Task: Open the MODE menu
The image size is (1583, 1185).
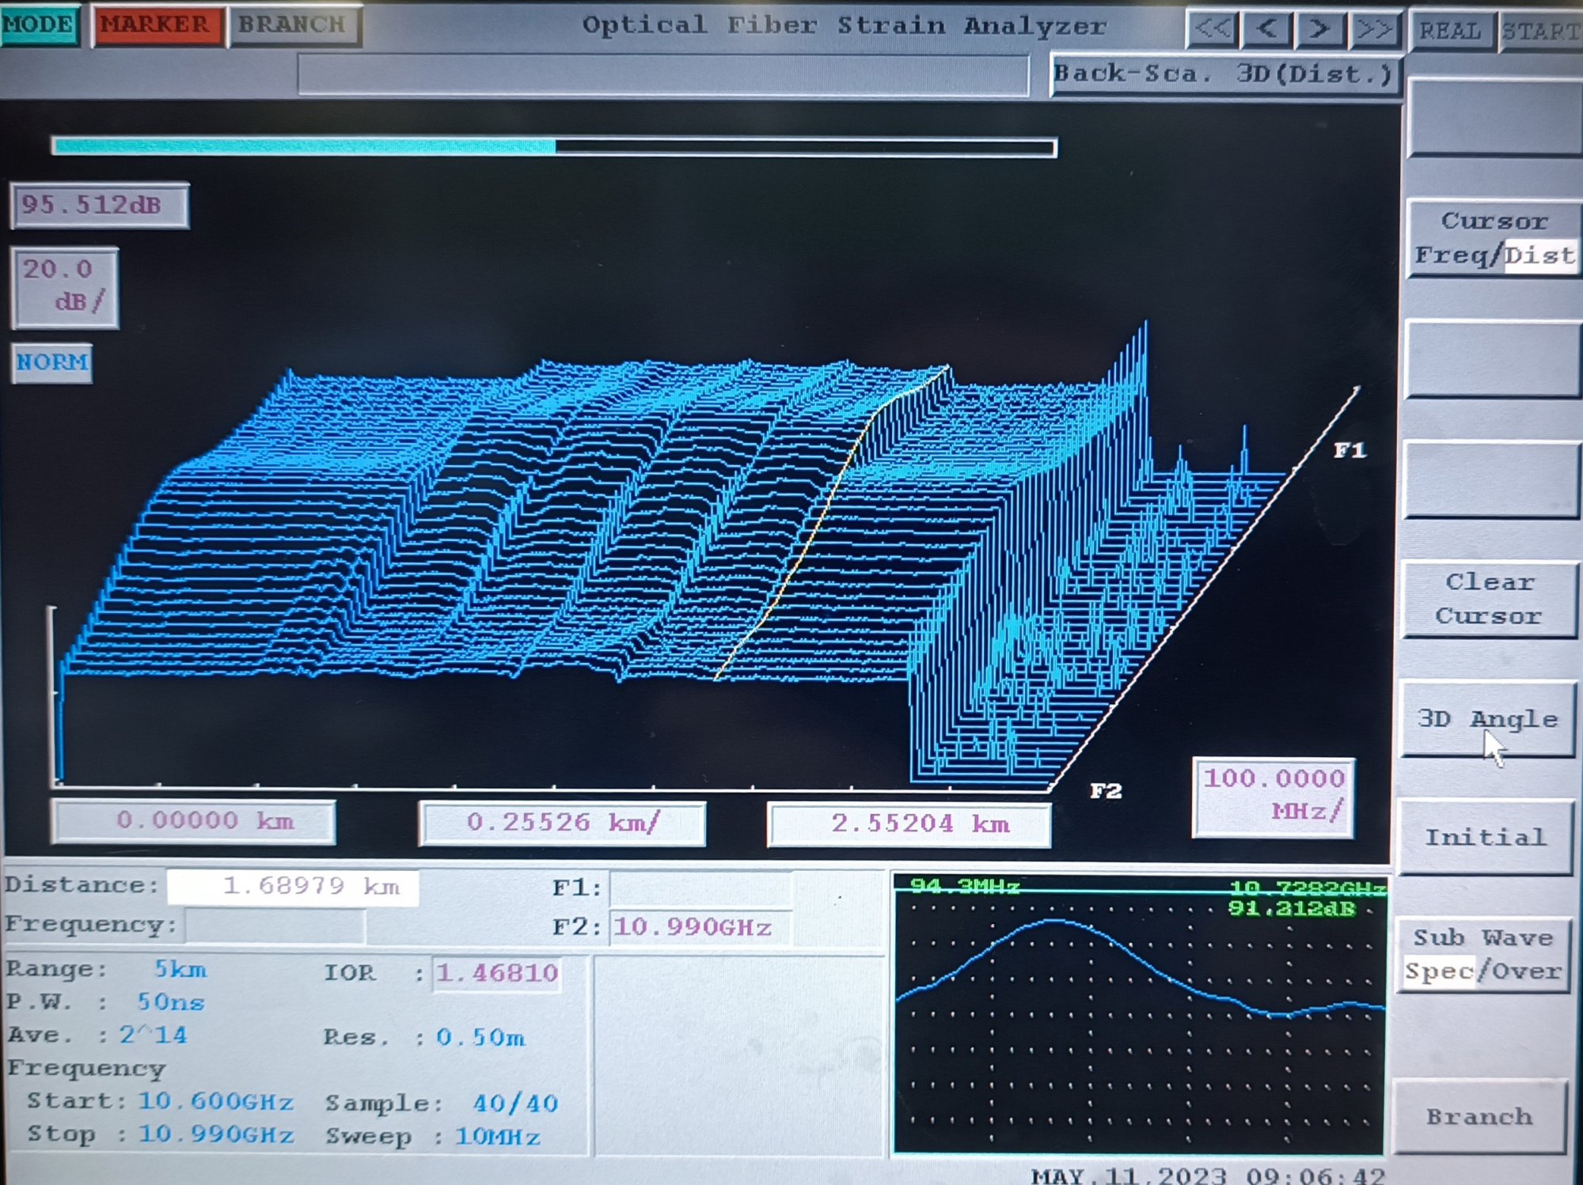Action: point(39,25)
